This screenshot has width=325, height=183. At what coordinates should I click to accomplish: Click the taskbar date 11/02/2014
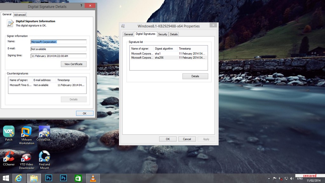click(314, 180)
